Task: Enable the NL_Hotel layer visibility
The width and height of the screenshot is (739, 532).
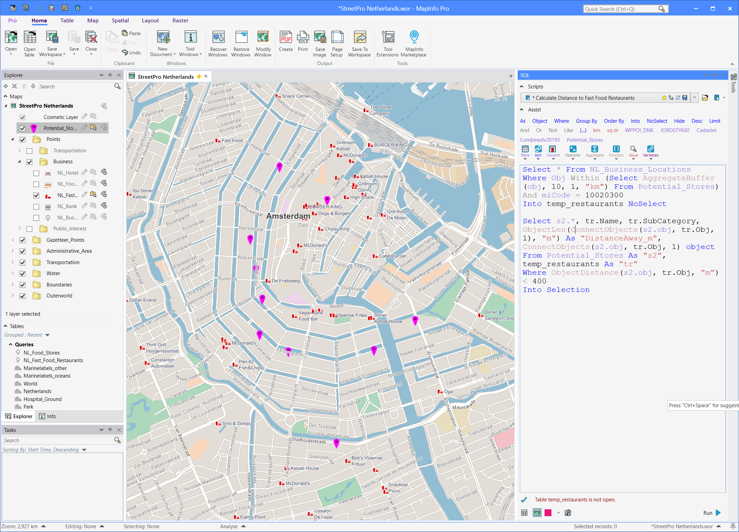Action: coord(36,173)
